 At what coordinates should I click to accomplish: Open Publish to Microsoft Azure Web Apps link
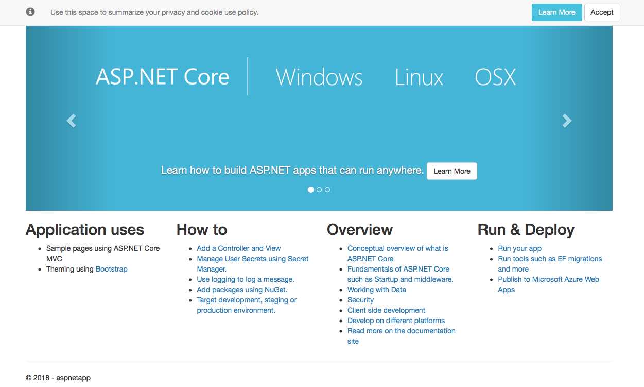point(549,284)
